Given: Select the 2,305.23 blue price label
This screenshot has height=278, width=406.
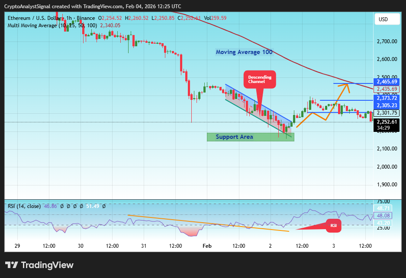Looking at the screenshot, I should point(387,105).
